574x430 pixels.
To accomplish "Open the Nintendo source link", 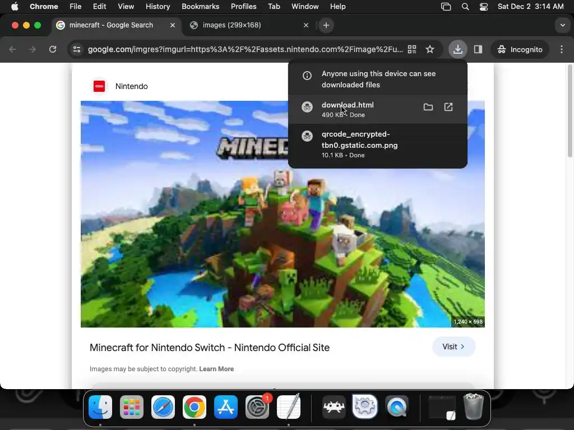I will pyautogui.click(x=131, y=86).
